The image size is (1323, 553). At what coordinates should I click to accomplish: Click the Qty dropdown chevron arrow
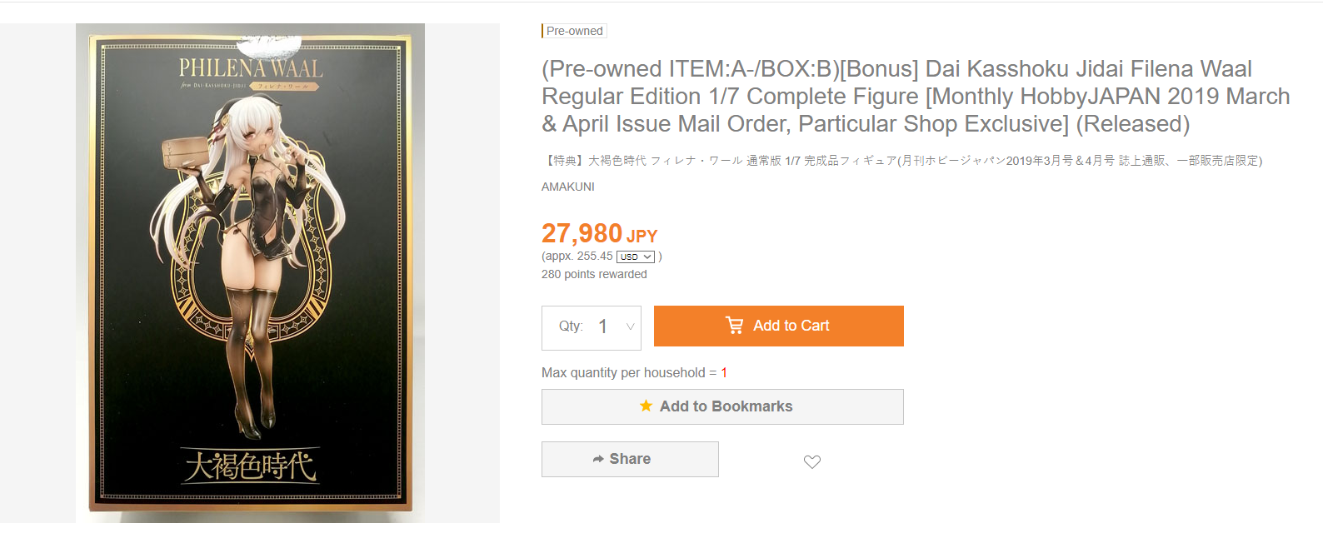[630, 326]
